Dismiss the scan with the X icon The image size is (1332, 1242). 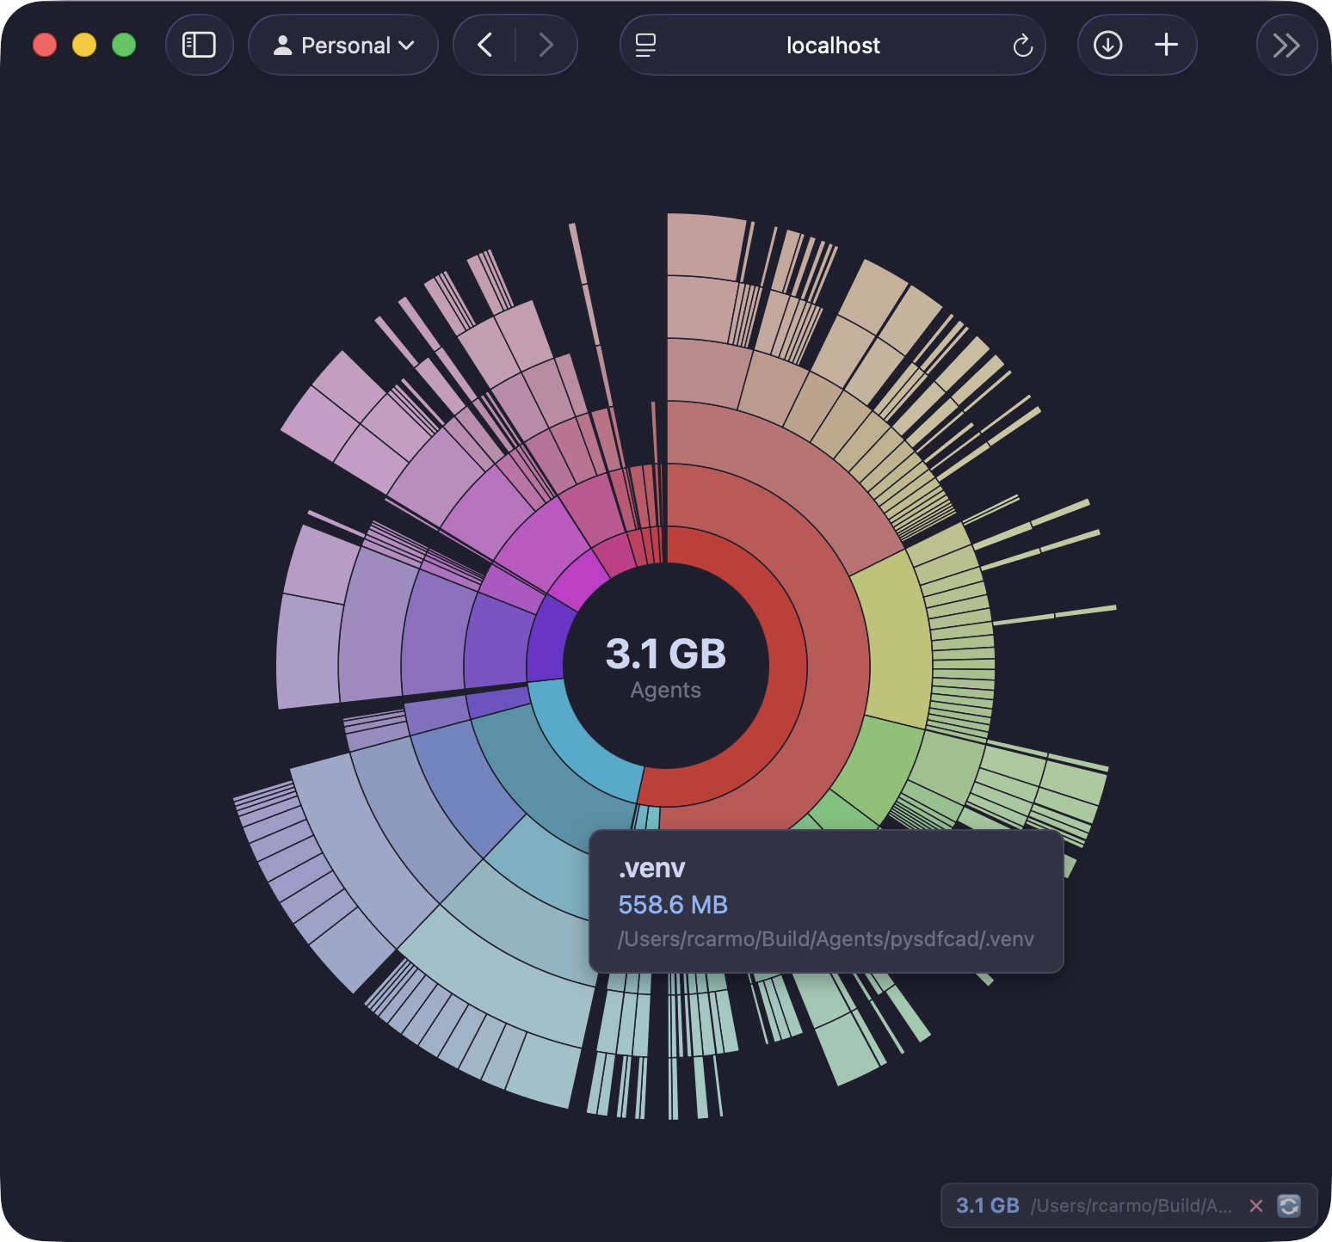1257,1206
